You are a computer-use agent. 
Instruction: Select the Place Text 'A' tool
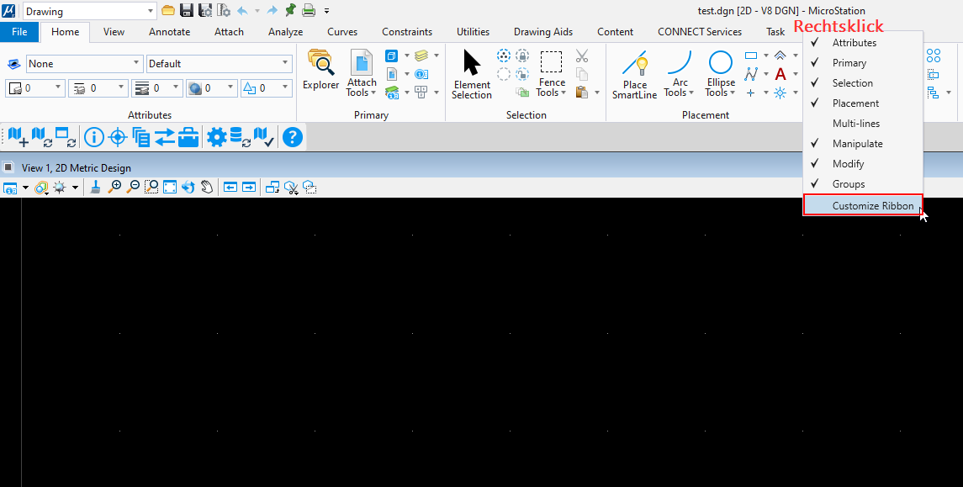[x=780, y=74]
